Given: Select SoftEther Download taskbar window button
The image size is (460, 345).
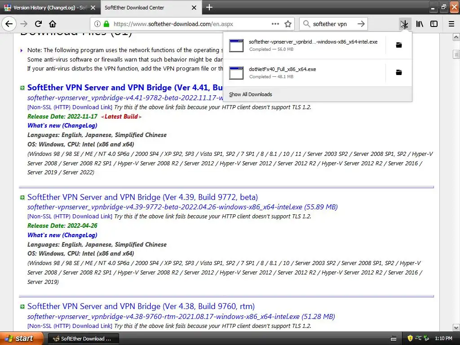Looking at the screenshot, I should click(x=83, y=339).
